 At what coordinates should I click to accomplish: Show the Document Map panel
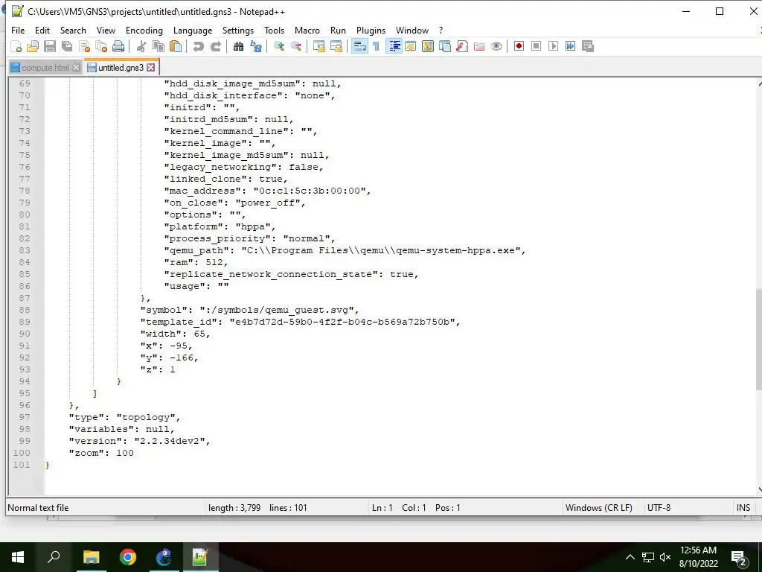point(428,46)
